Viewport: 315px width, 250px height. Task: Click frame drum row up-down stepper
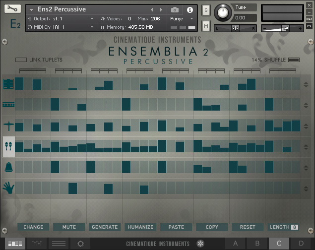point(306,84)
